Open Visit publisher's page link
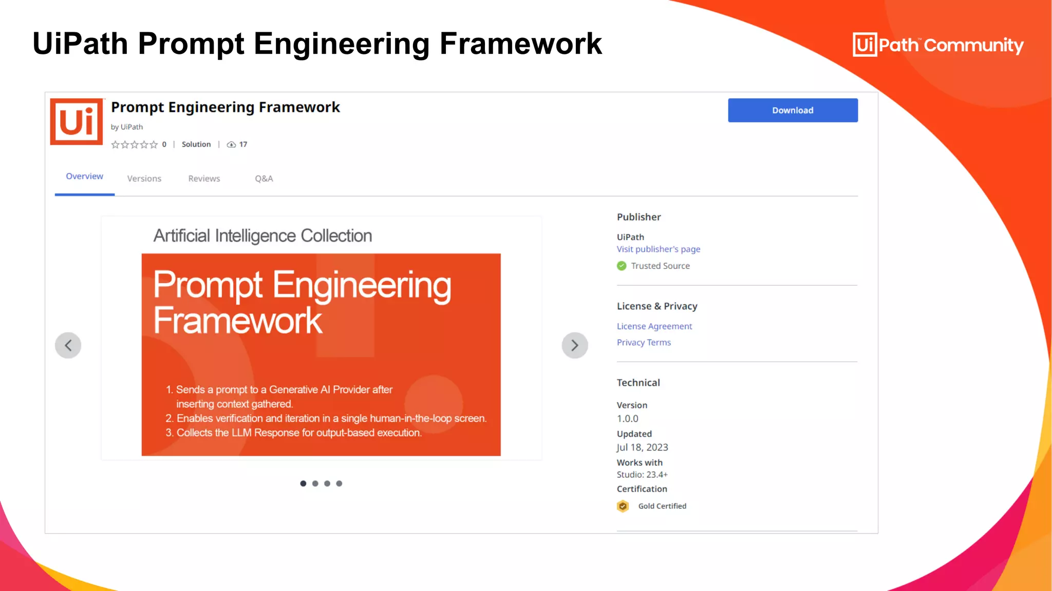The height and width of the screenshot is (591, 1052). [x=659, y=249]
